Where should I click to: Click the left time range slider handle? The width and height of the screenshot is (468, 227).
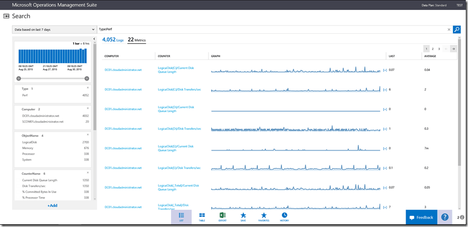19,78
